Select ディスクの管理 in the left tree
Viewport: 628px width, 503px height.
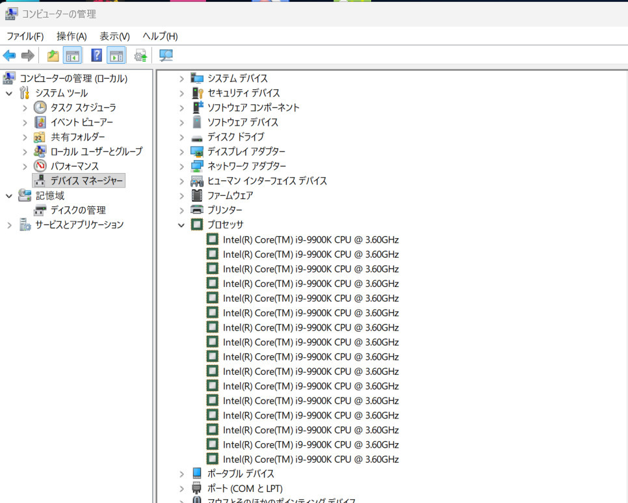(78, 210)
